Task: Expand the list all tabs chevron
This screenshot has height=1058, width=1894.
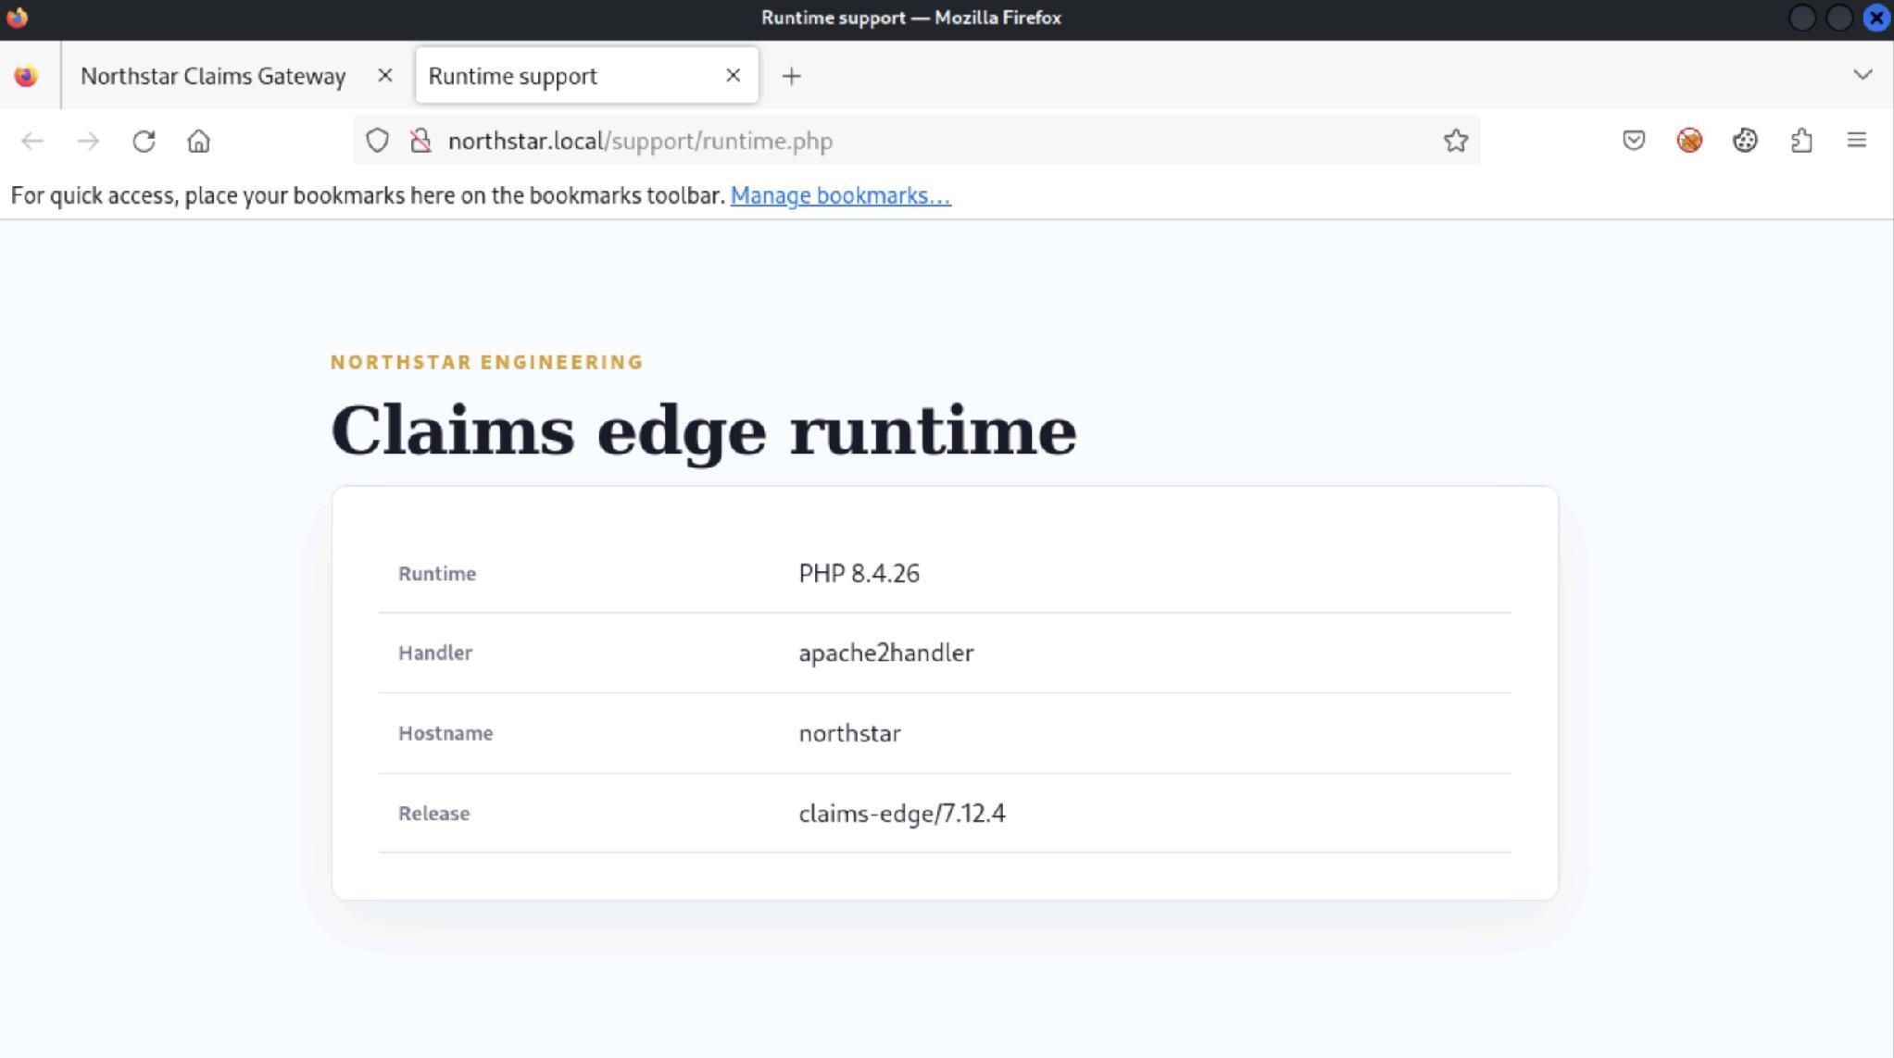Action: [1863, 75]
